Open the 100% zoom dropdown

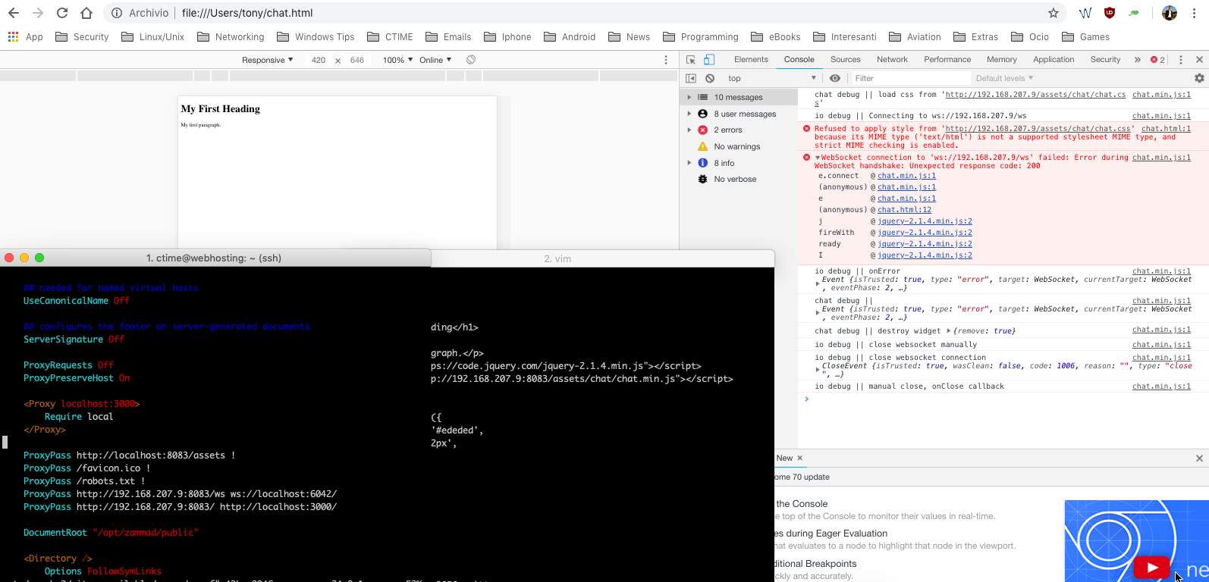click(397, 60)
